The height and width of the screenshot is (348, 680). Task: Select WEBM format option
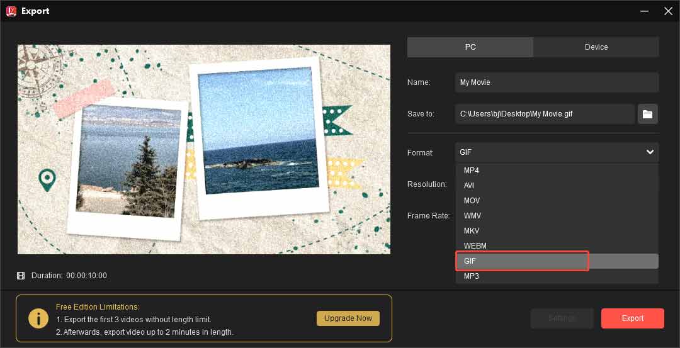tap(557, 245)
